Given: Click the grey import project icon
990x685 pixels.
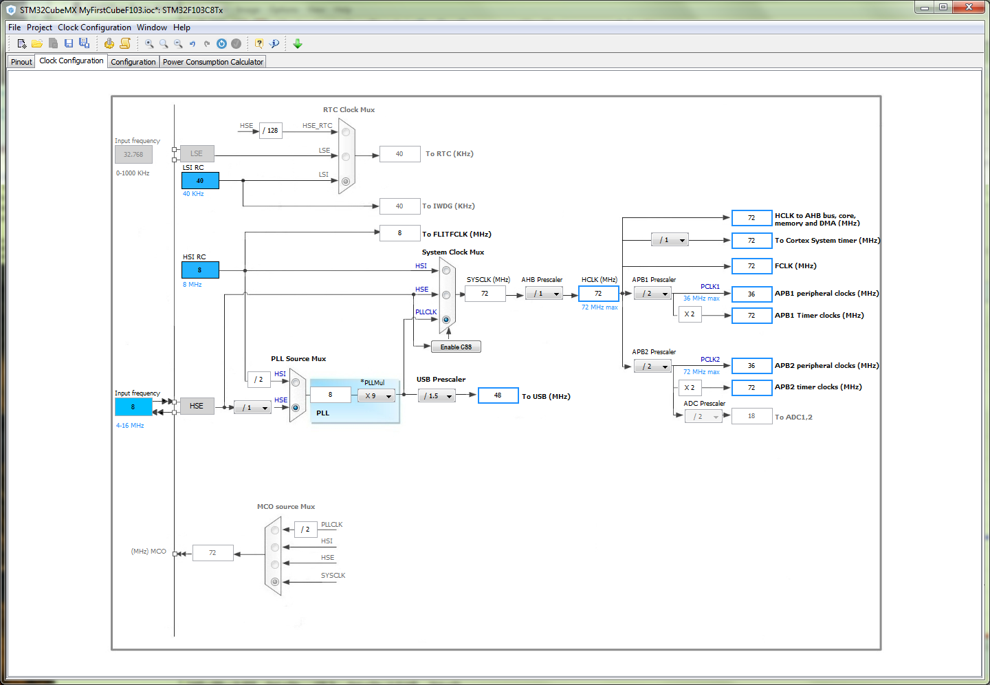Looking at the screenshot, I should pos(53,43).
